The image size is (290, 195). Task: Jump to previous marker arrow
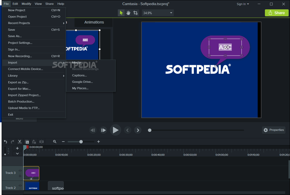click(x=127, y=130)
